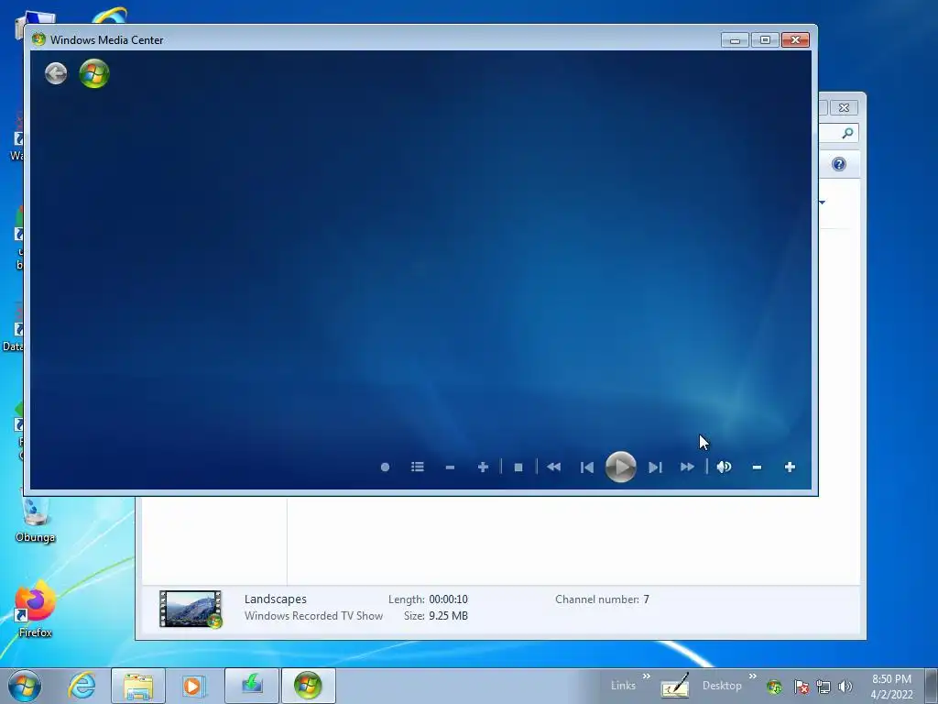
Task: Expand the Explorer view options arrow
Action: [x=822, y=203]
